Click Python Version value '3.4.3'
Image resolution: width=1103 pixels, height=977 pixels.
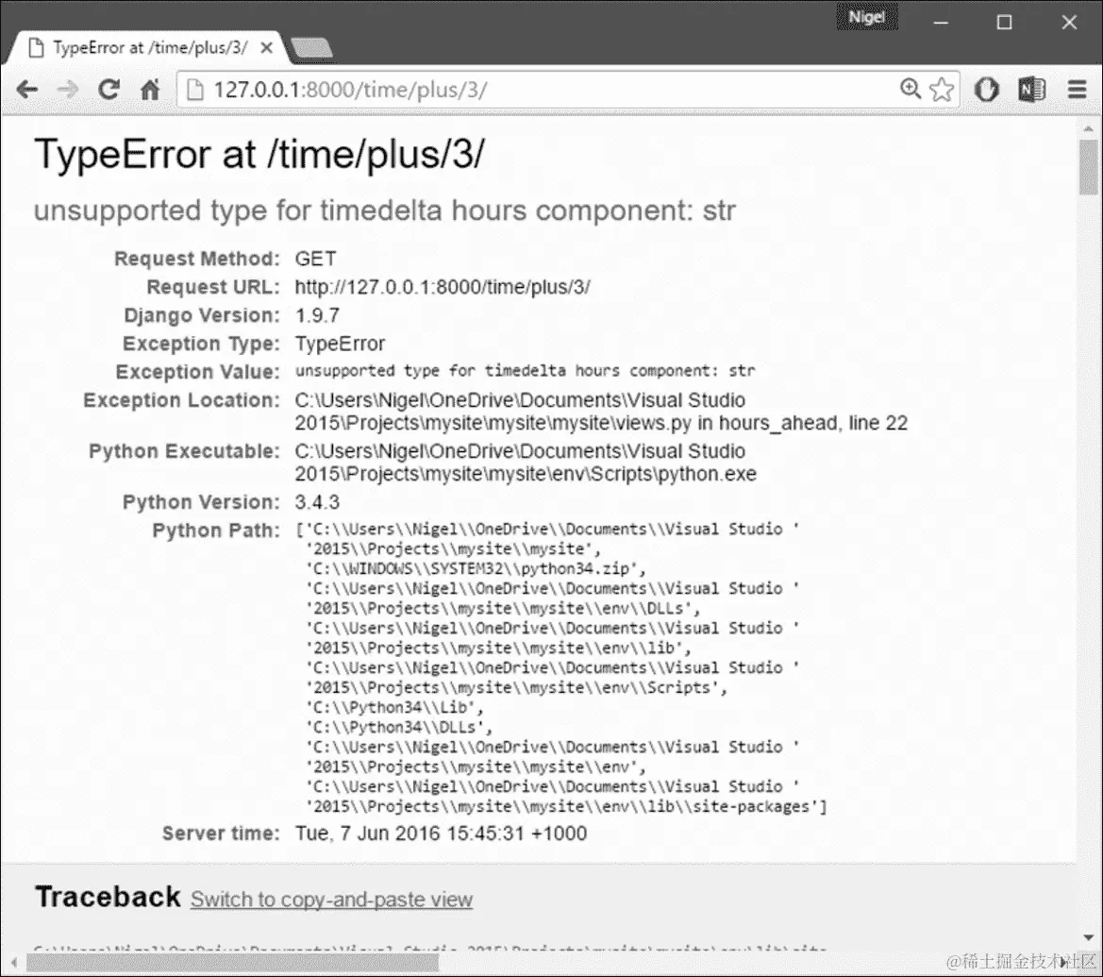click(317, 502)
